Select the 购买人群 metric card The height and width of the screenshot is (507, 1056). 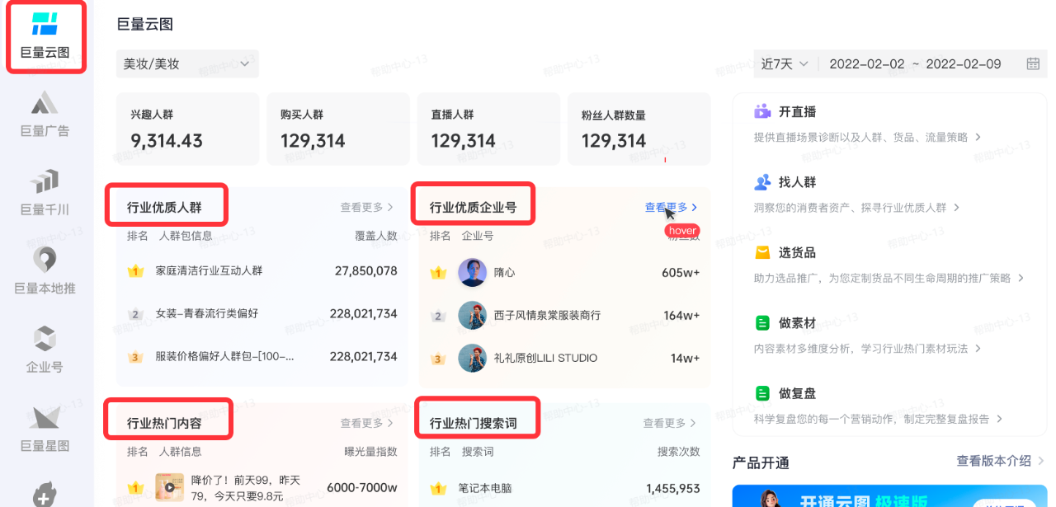click(x=338, y=129)
